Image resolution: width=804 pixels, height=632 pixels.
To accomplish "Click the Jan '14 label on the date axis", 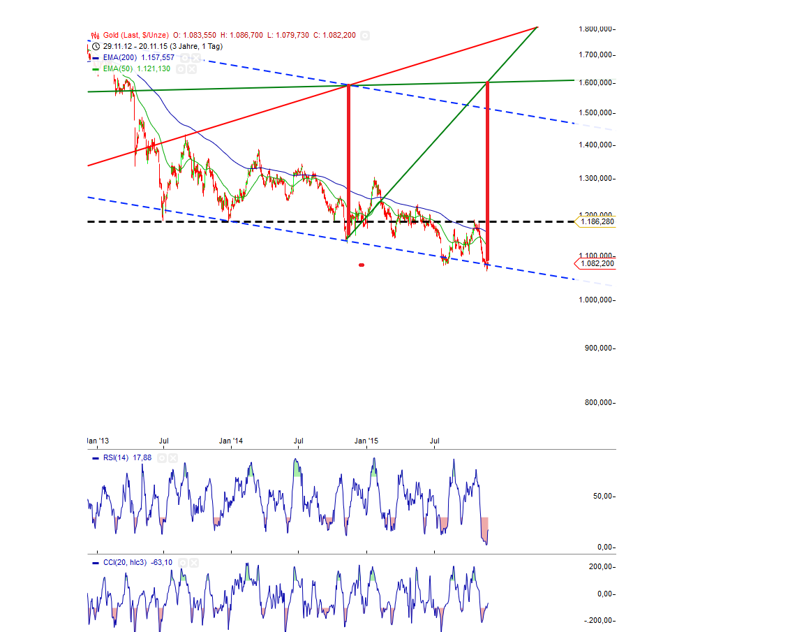I will tap(230, 441).
